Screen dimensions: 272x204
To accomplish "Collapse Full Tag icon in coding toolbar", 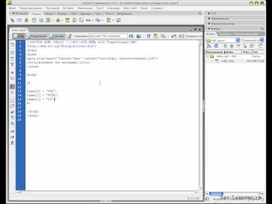I will [x=12, y=53].
